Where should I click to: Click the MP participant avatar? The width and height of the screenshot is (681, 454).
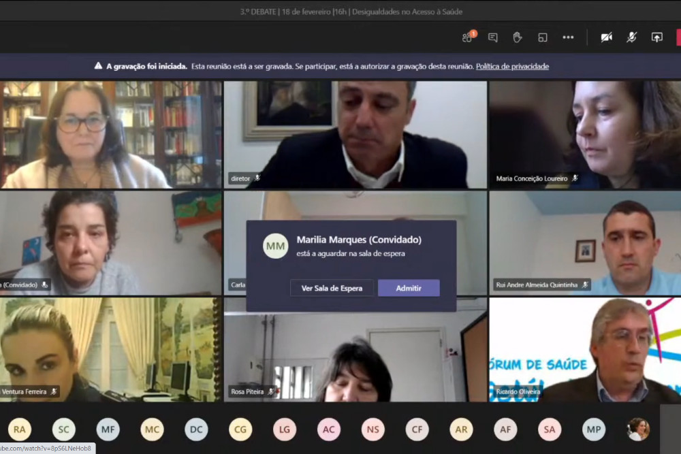(594, 429)
